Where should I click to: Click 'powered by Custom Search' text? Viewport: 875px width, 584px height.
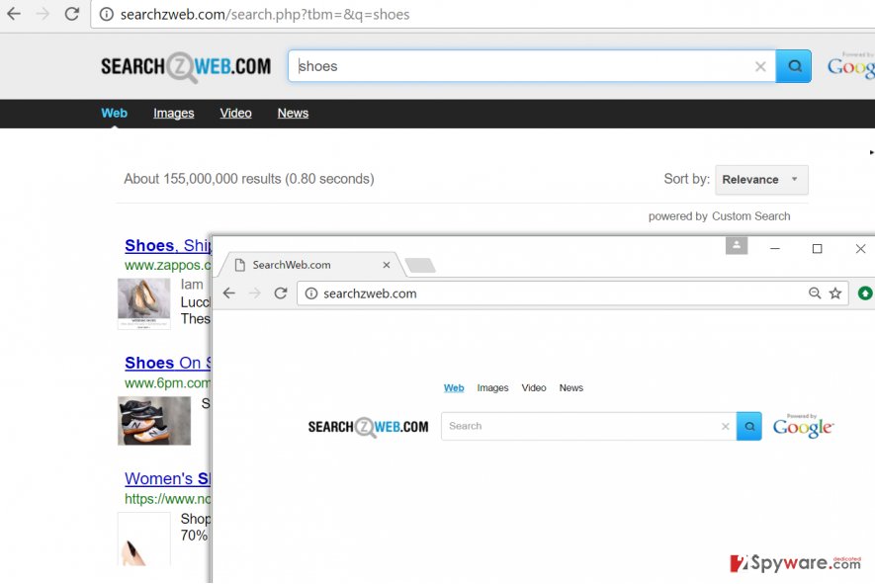point(720,216)
